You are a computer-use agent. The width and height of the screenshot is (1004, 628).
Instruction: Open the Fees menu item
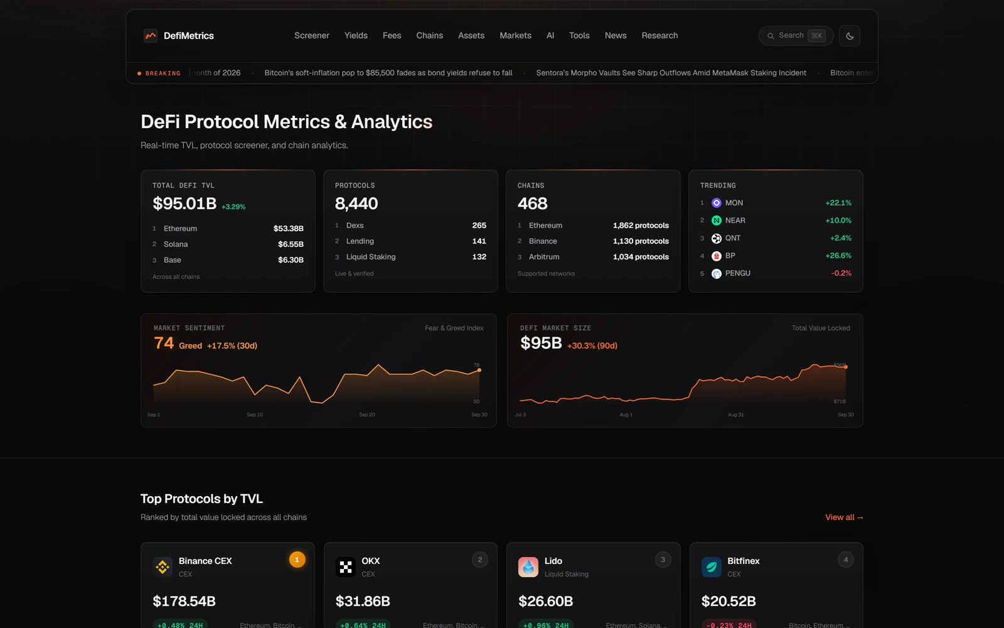(x=392, y=36)
